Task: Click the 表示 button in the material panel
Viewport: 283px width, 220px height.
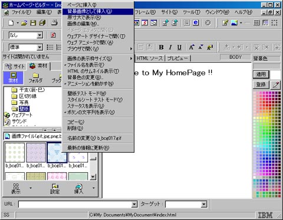Action: pos(16,189)
